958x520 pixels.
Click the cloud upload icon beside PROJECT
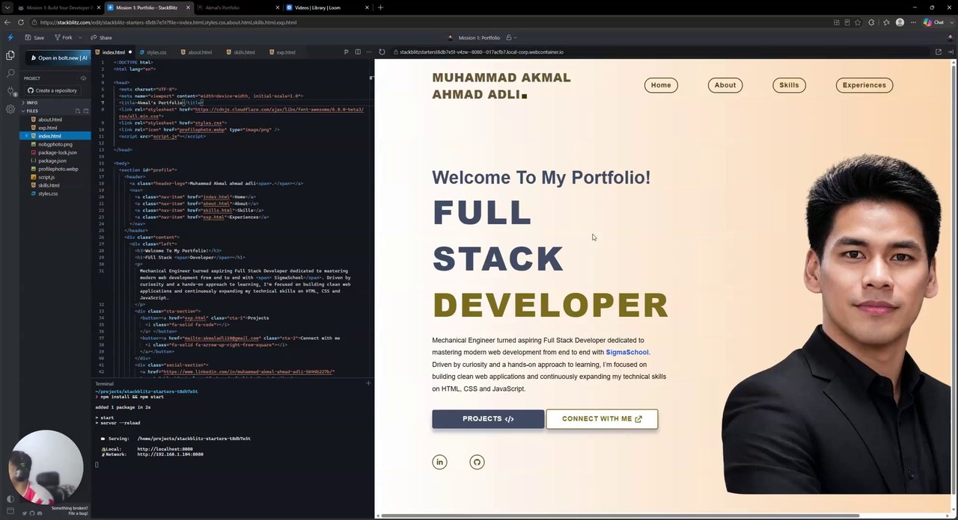pos(83,78)
